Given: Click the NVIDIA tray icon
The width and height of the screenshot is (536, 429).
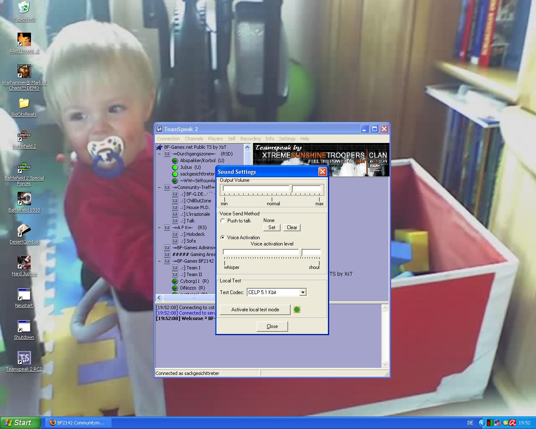Looking at the screenshot, I should tap(505, 423).
